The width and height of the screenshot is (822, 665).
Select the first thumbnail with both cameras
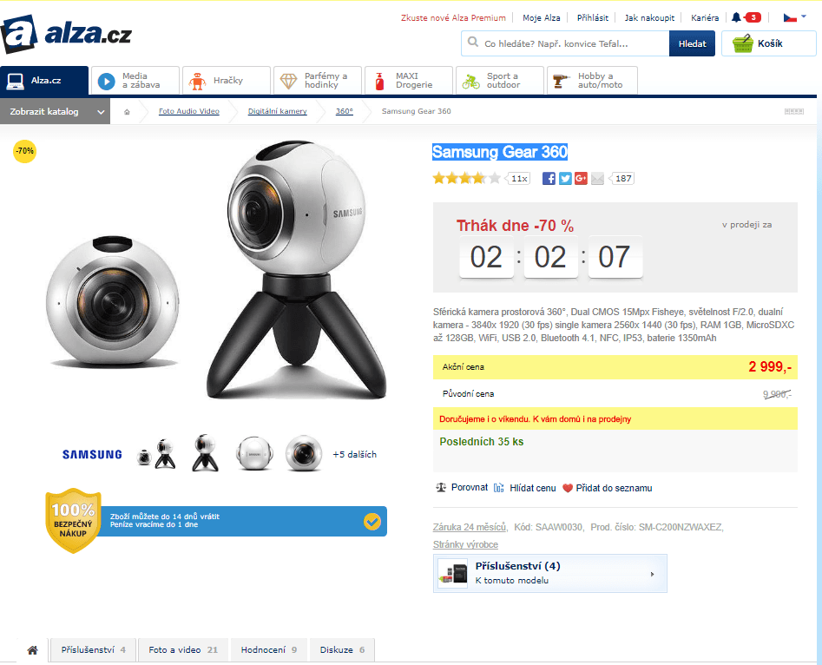tap(156, 454)
